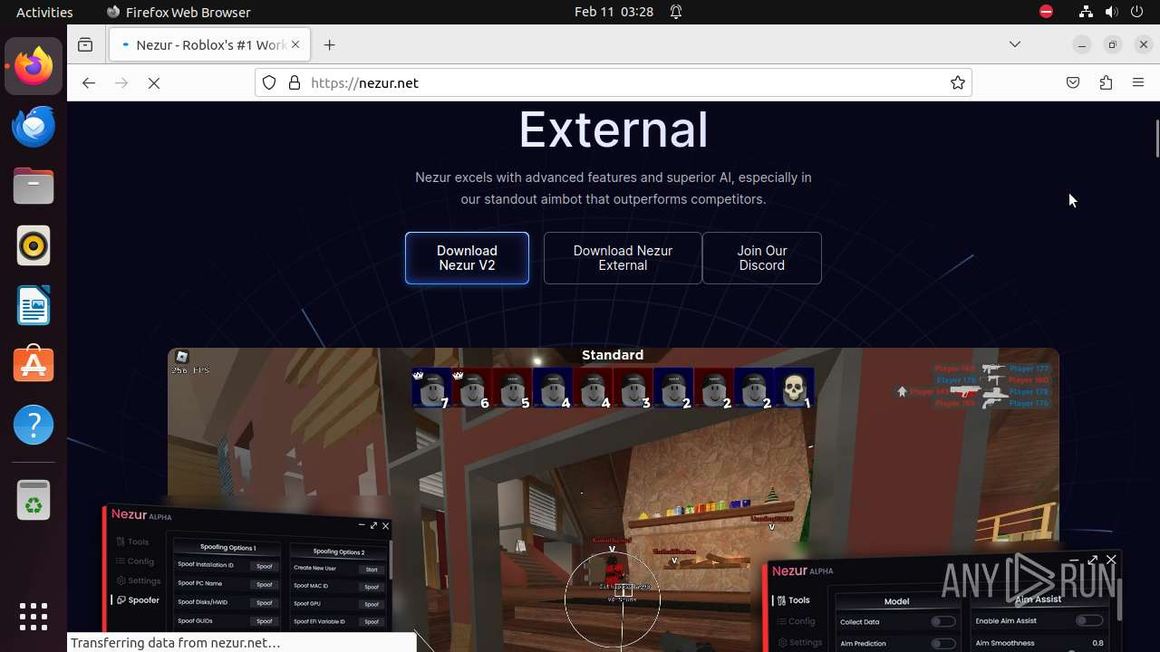This screenshot has height=652, width=1160.
Task: Open the Extensions puzzle icon
Action: coord(1106,82)
